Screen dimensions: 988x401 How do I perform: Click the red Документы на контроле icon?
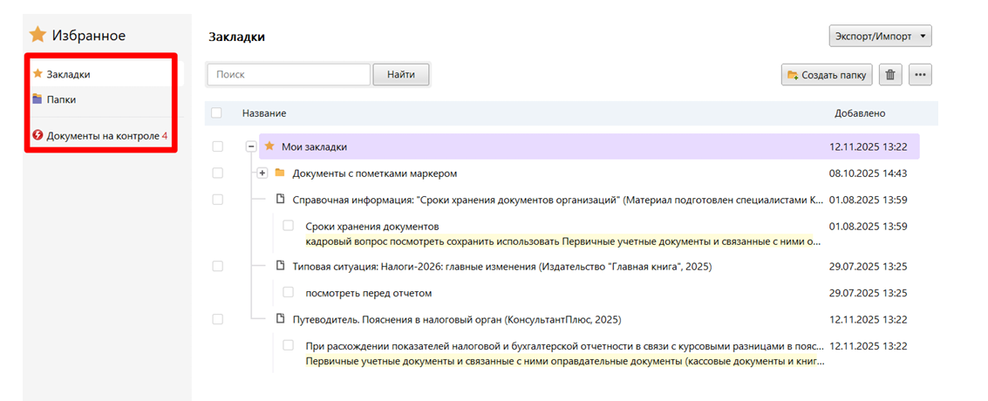(37, 136)
